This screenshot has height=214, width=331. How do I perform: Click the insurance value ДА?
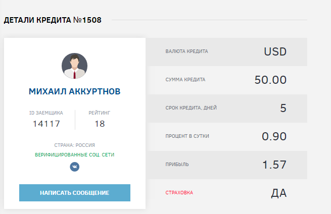[x=279, y=193]
